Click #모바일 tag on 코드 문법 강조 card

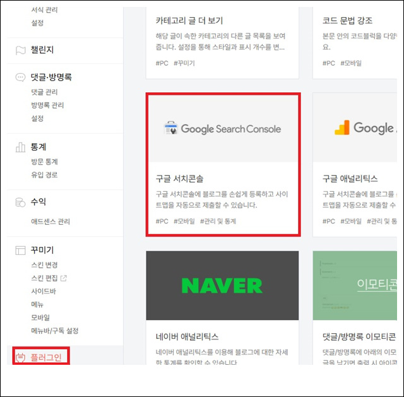tap(351, 63)
